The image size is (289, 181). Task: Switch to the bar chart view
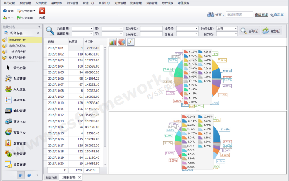click(113, 42)
